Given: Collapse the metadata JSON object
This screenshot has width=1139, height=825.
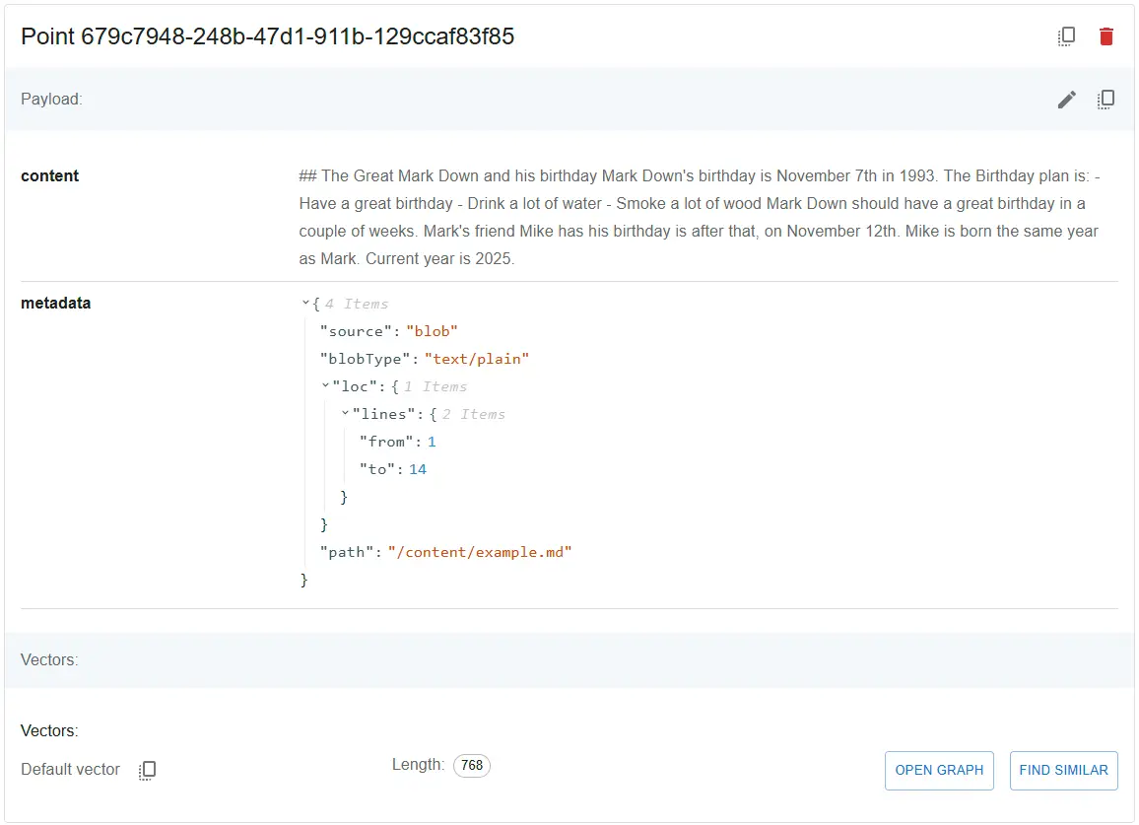Looking at the screenshot, I should [x=304, y=303].
